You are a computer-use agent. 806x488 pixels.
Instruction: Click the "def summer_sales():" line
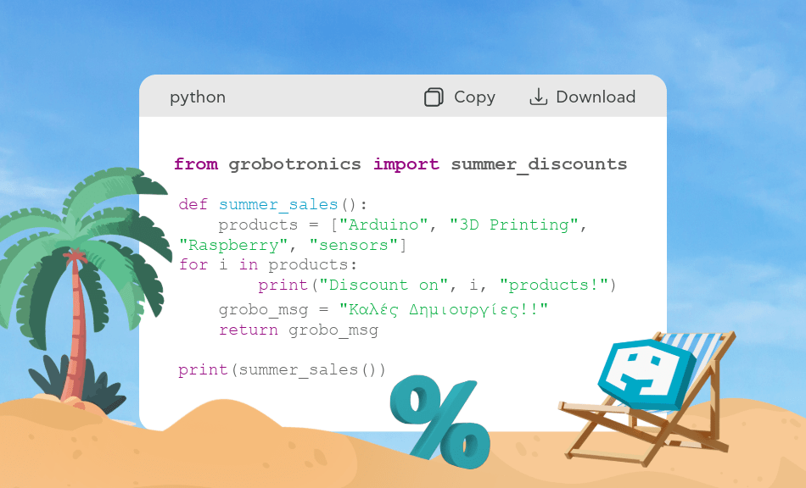pos(273,204)
